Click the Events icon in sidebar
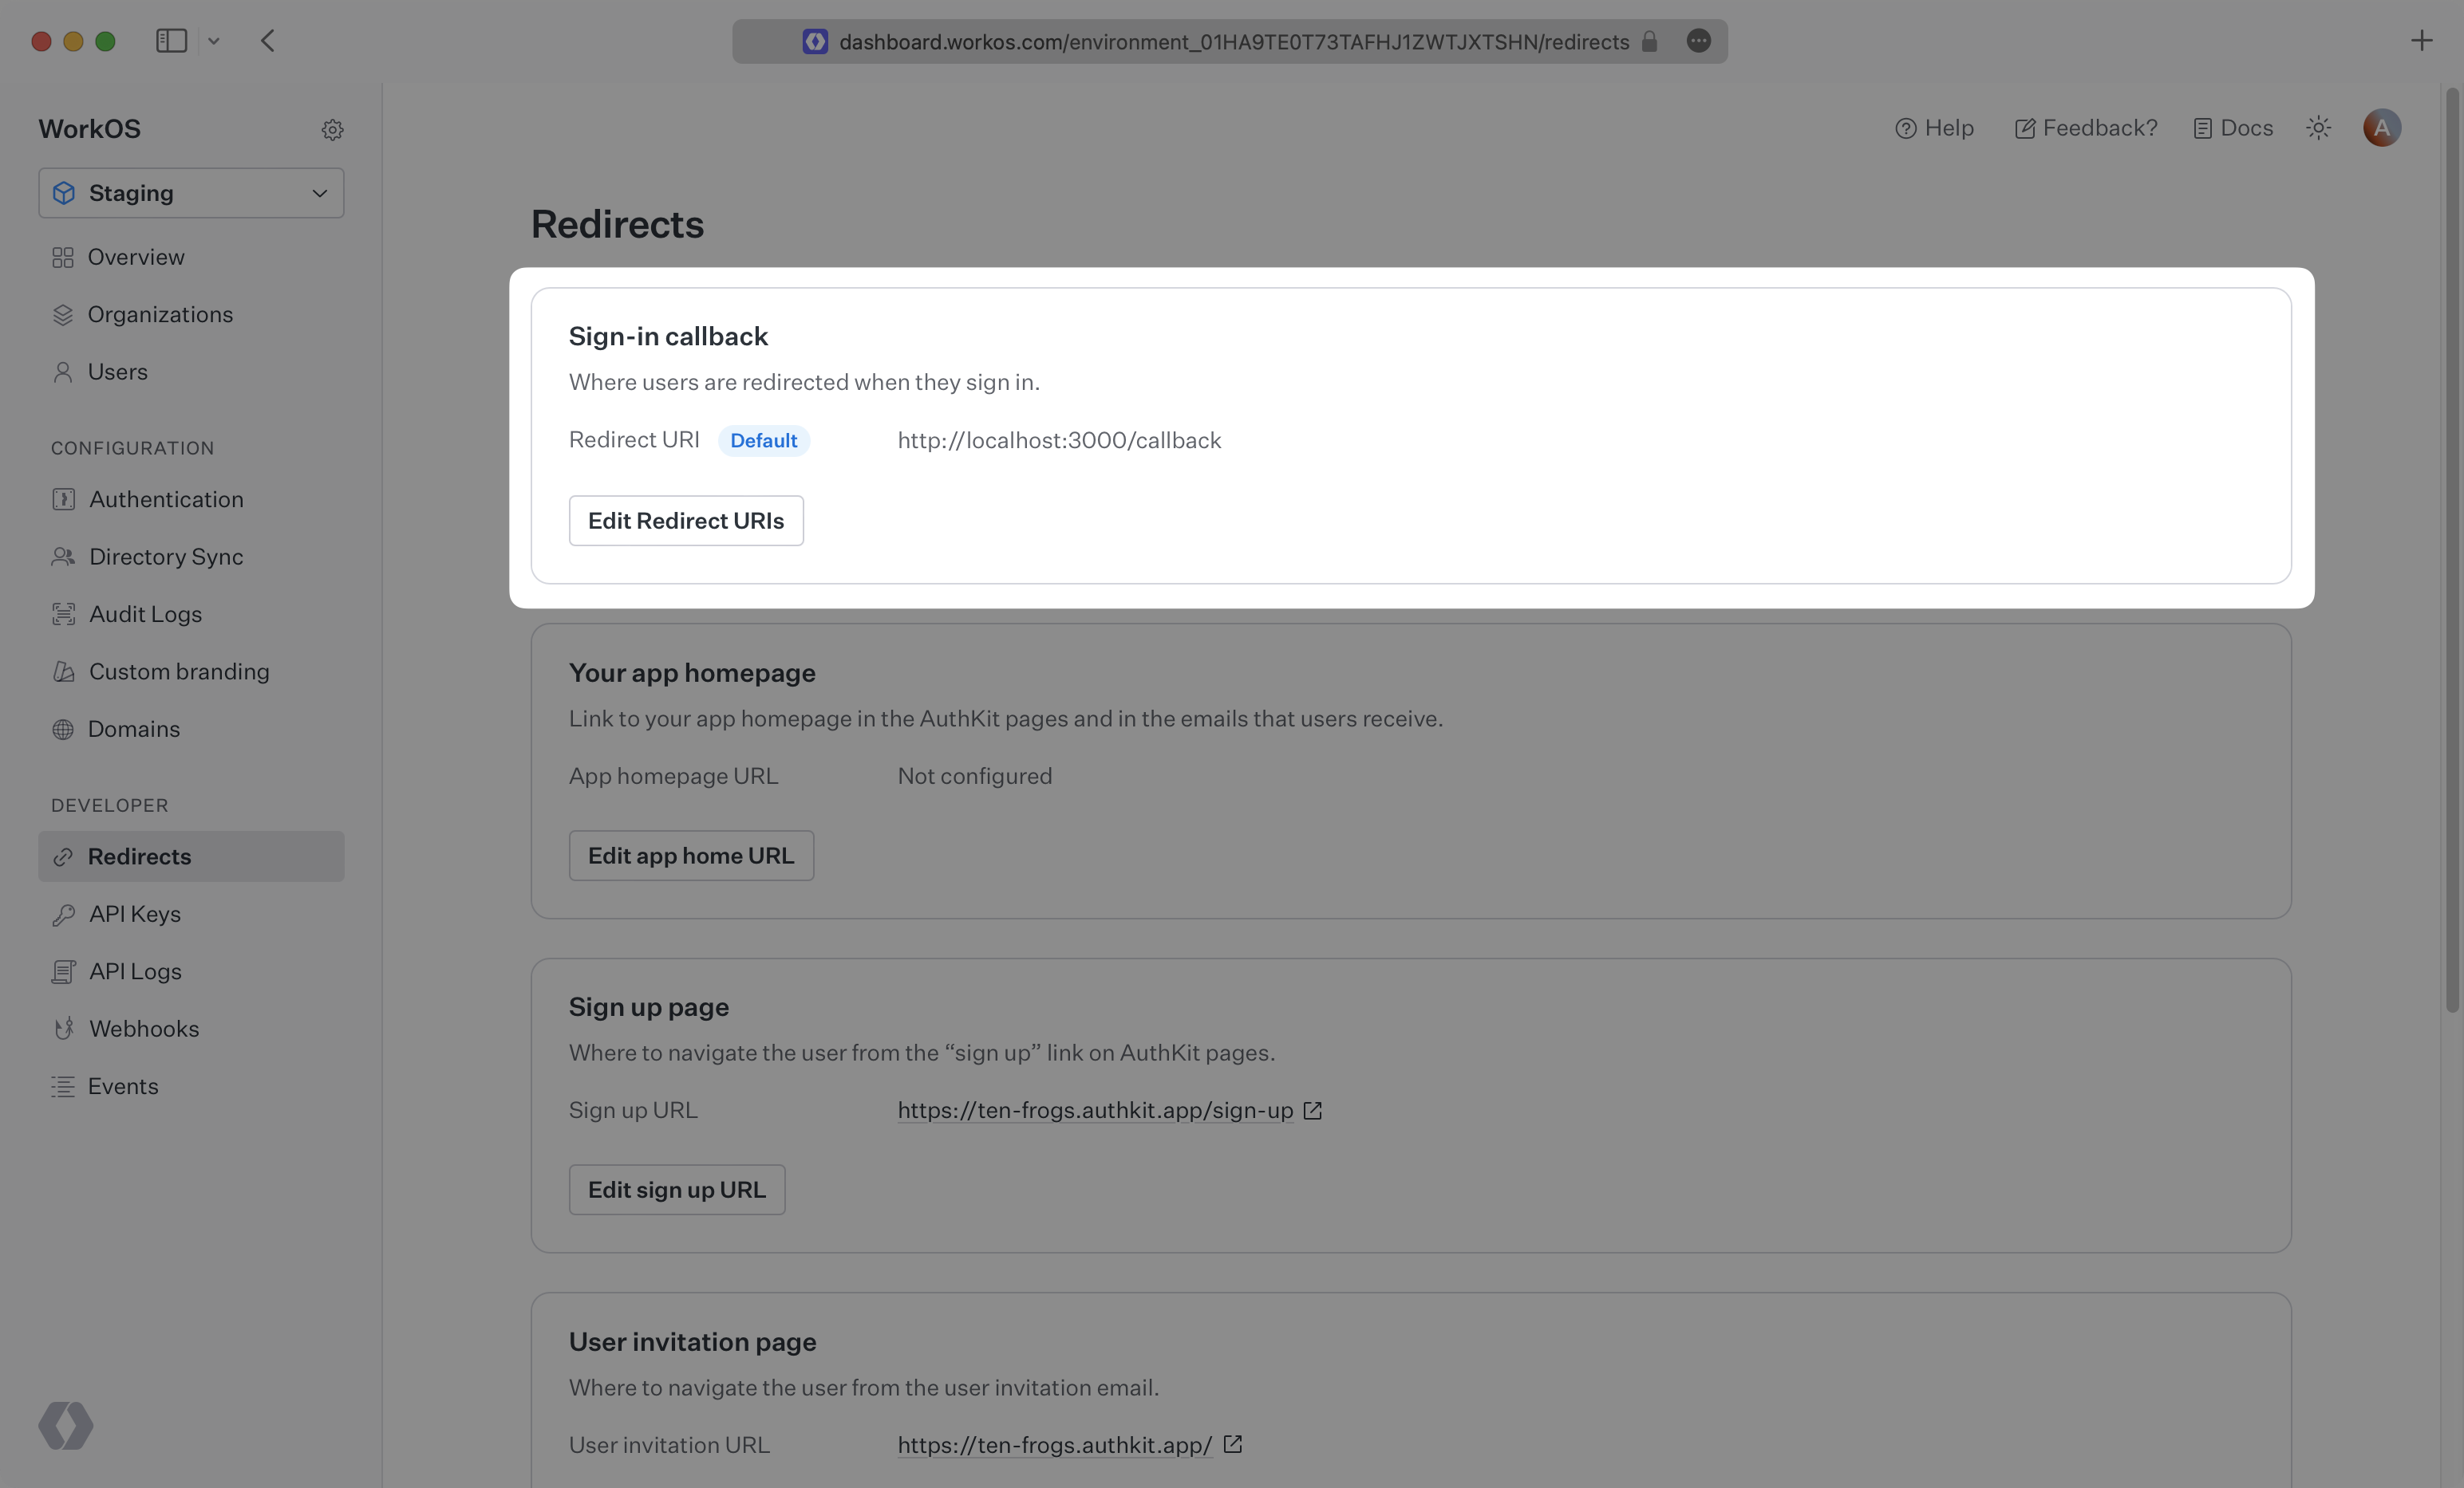The width and height of the screenshot is (2464, 1488). click(61, 1085)
